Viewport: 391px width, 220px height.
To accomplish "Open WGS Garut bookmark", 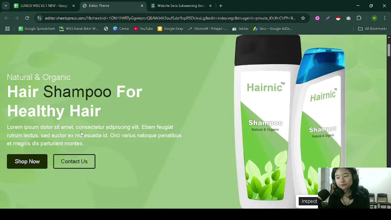I will coord(79,28).
